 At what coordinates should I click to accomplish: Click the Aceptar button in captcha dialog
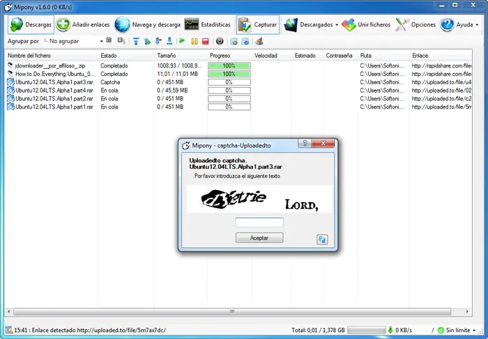click(x=259, y=237)
